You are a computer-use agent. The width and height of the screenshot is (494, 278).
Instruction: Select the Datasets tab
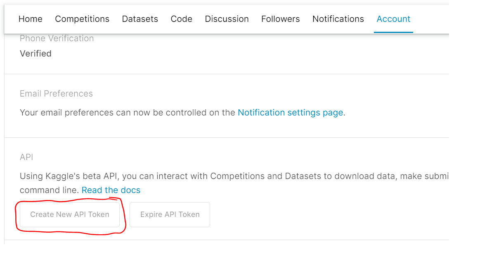(x=140, y=19)
